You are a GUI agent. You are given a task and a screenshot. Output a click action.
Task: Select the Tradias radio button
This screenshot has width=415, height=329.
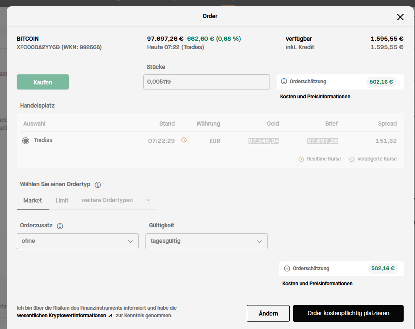tap(26, 141)
